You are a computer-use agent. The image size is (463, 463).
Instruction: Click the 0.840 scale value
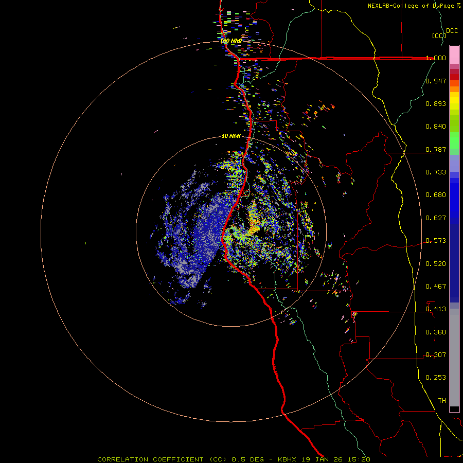tap(436, 127)
